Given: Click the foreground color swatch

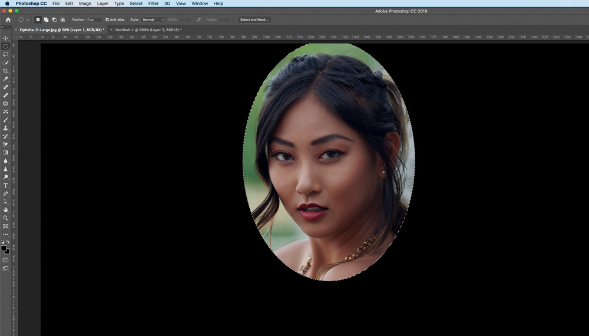Looking at the screenshot, I should point(4,248).
